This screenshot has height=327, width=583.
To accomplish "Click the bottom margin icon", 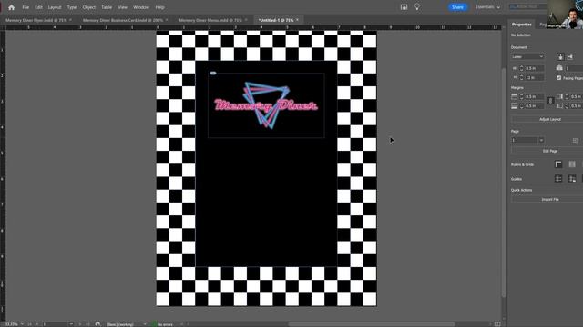I will [x=514, y=105].
